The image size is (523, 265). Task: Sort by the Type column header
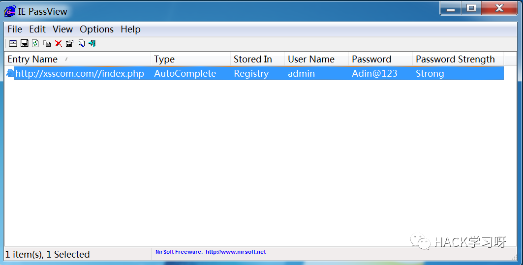190,59
